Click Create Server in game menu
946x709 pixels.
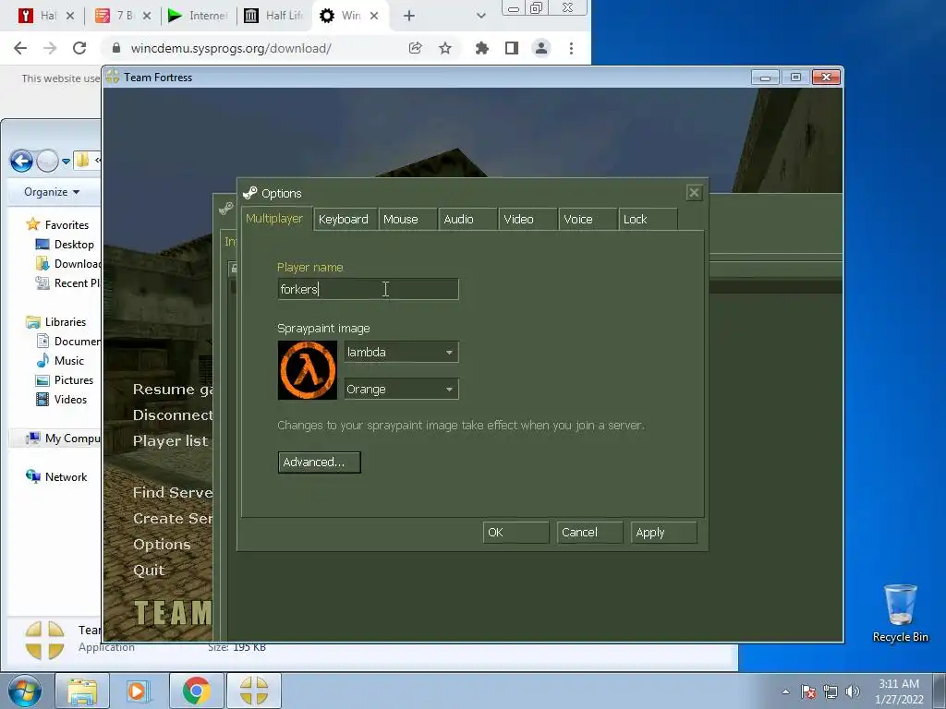[173, 519]
